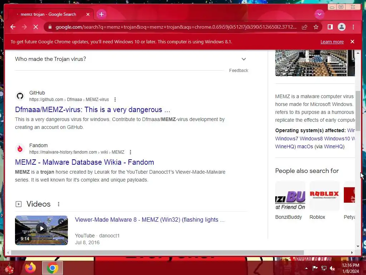This screenshot has height=275, width=366.
Task: Click horizontal scroll right arrow
Action: pyautogui.click(x=352, y=252)
